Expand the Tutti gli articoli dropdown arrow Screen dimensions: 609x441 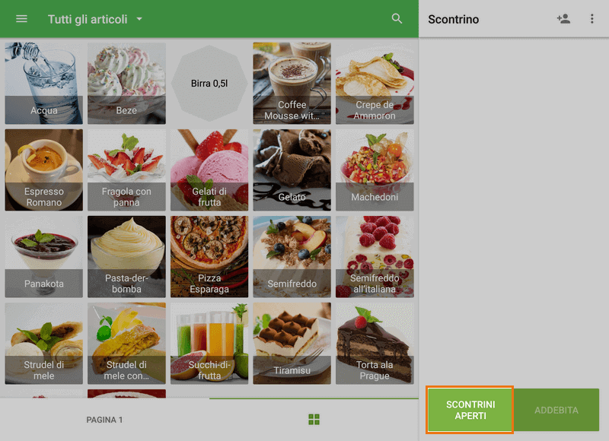point(139,18)
